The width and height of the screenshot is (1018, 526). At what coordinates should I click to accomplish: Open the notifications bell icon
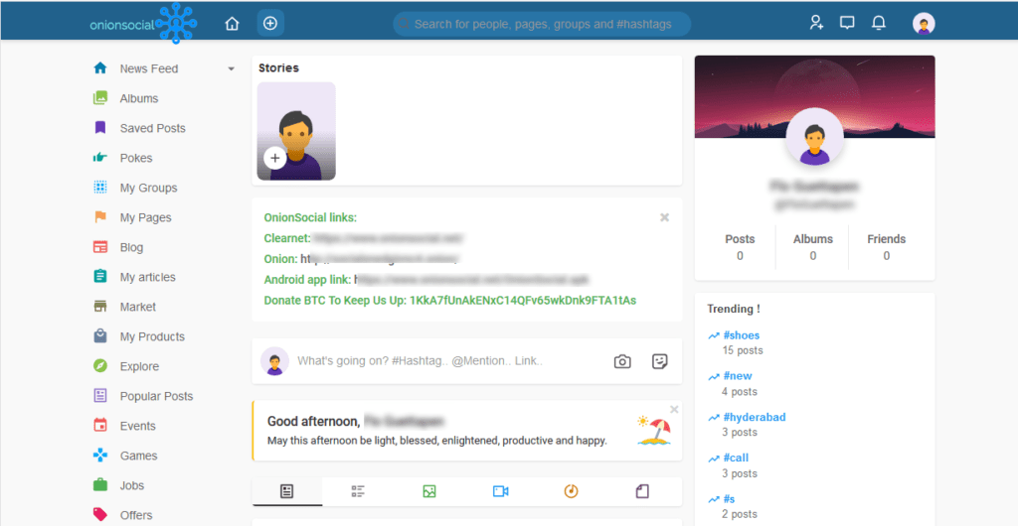coord(879,23)
